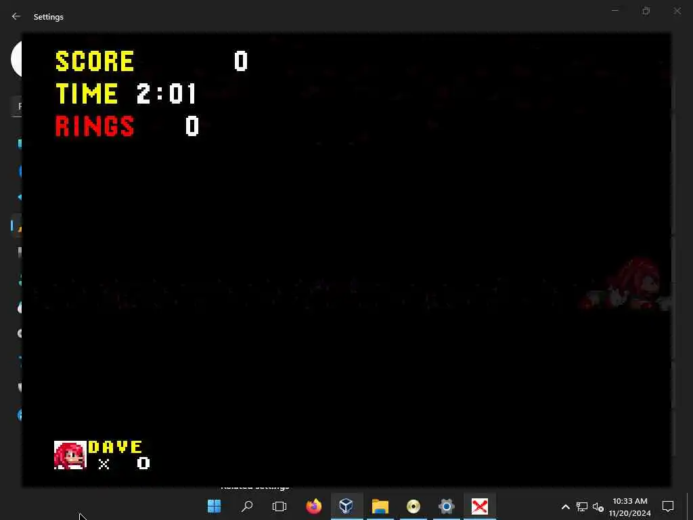Image resolution: width=693 pixels, height=520 pixels.
Task: Open Task View from the taskbar
Action: pos(280,506)
